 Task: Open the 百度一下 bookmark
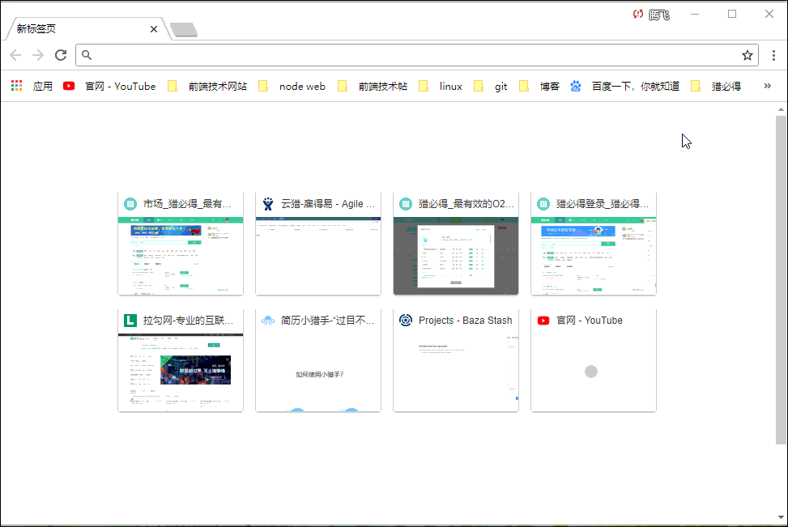(x=625, y=86)
